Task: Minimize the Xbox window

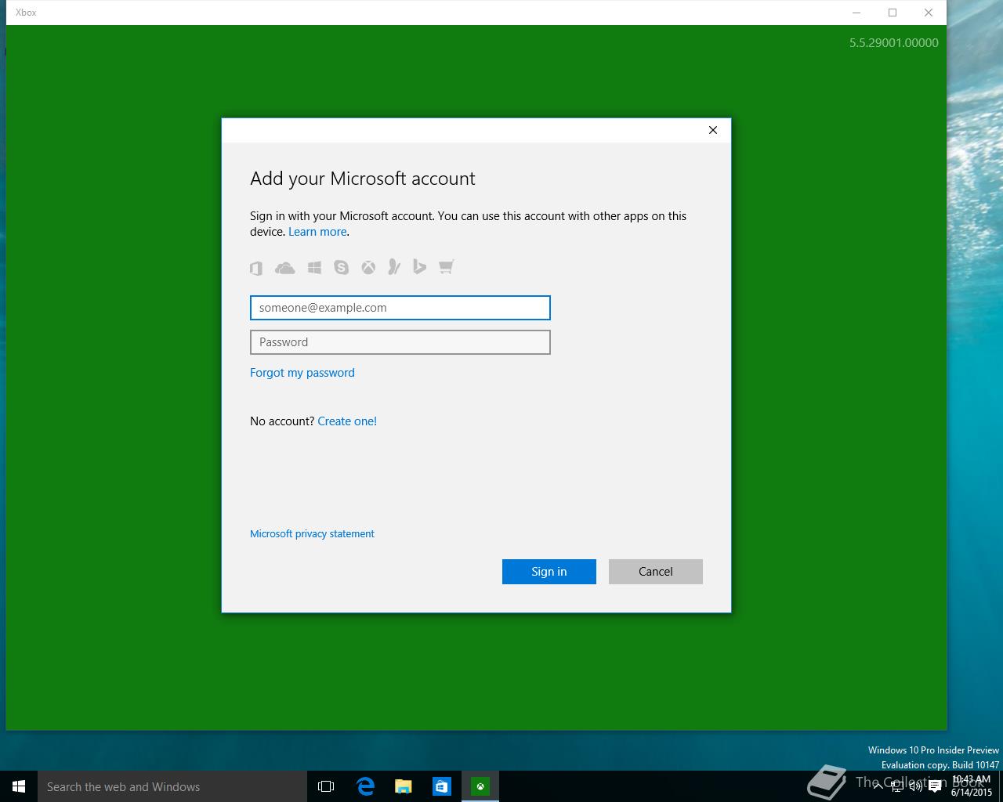Action: 856,13
